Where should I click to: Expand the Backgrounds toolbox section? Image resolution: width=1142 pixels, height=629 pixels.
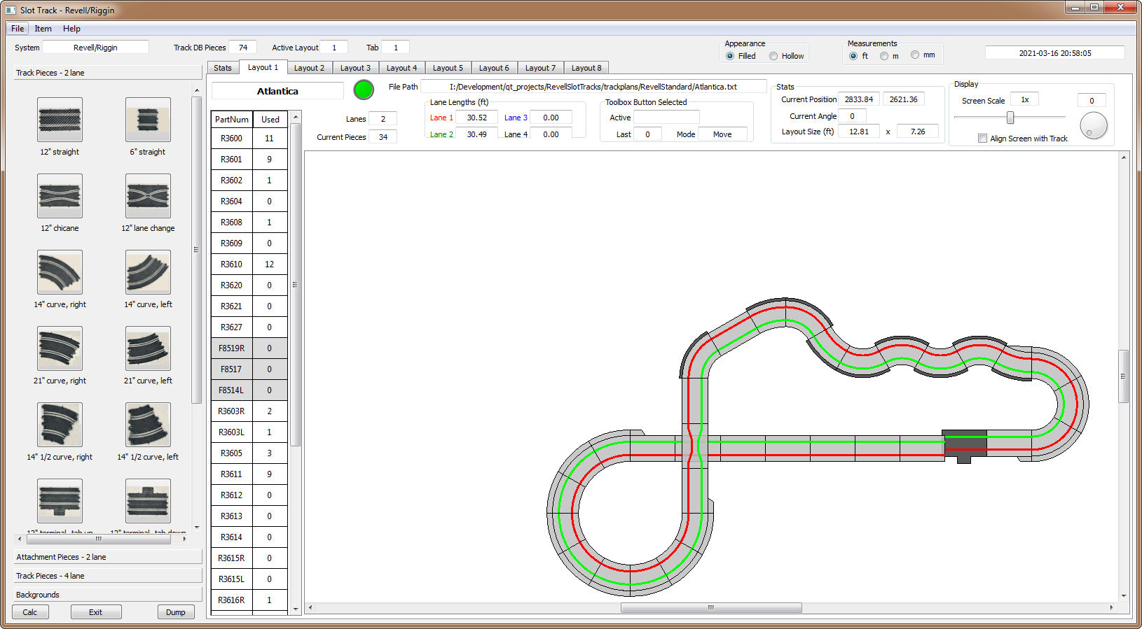click(108, 595)
